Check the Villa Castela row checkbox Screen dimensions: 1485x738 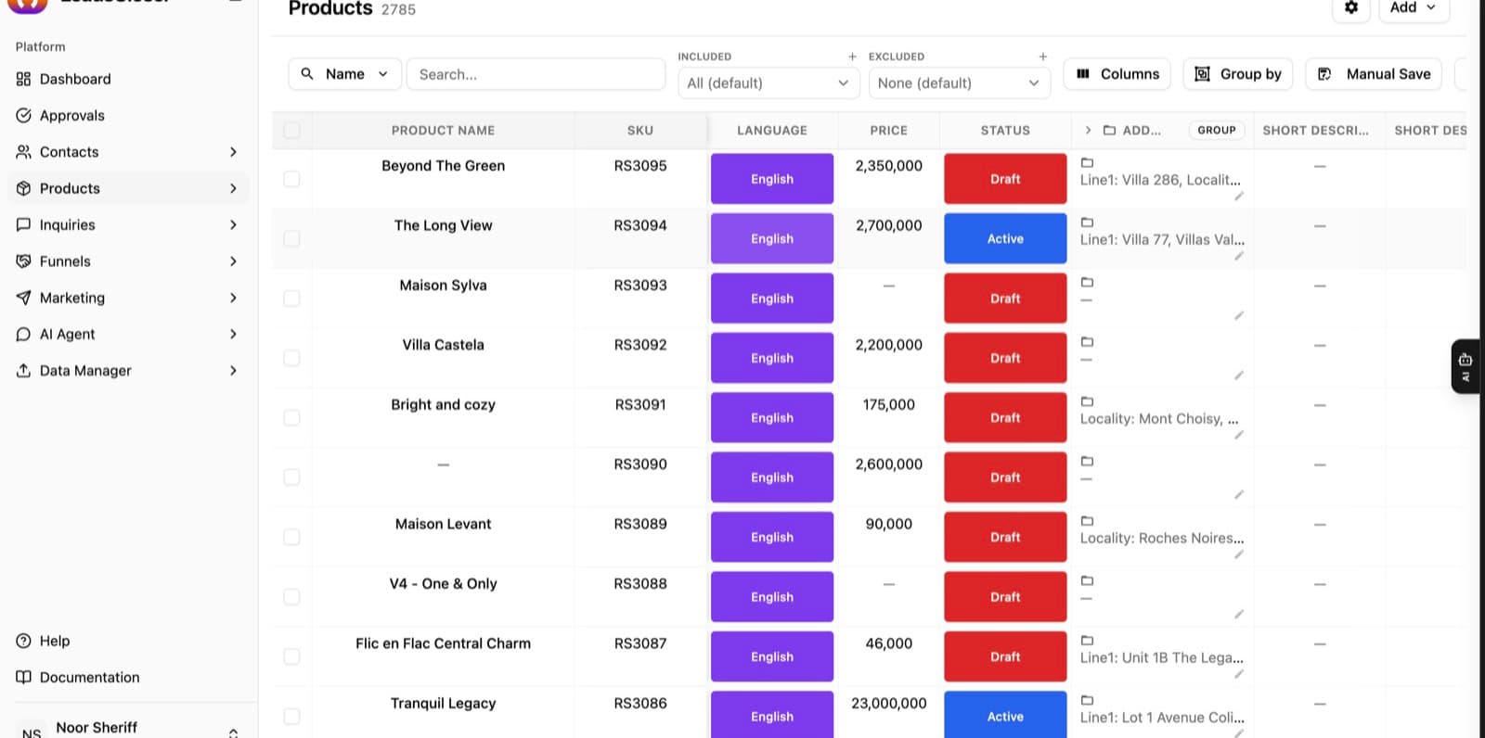tap(291, 358)
